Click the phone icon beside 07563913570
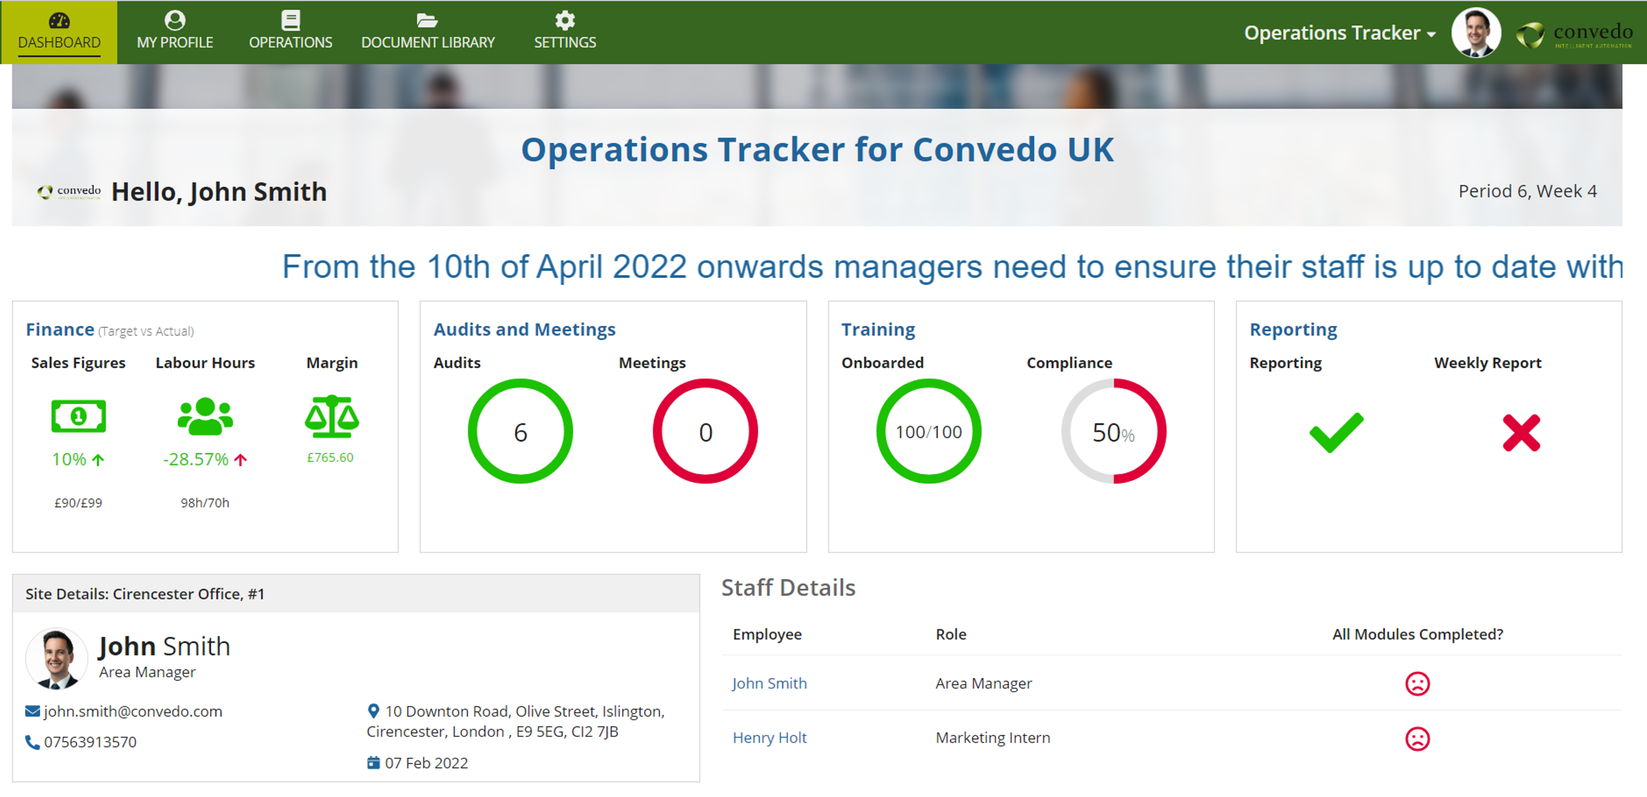 (x=32, y=742)
